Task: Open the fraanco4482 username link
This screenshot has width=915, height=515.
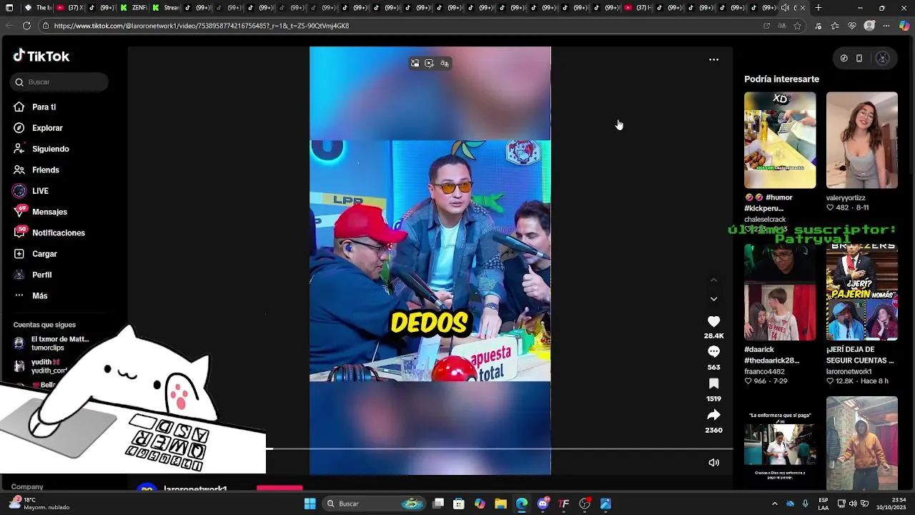Action: (x=764, y=372)
